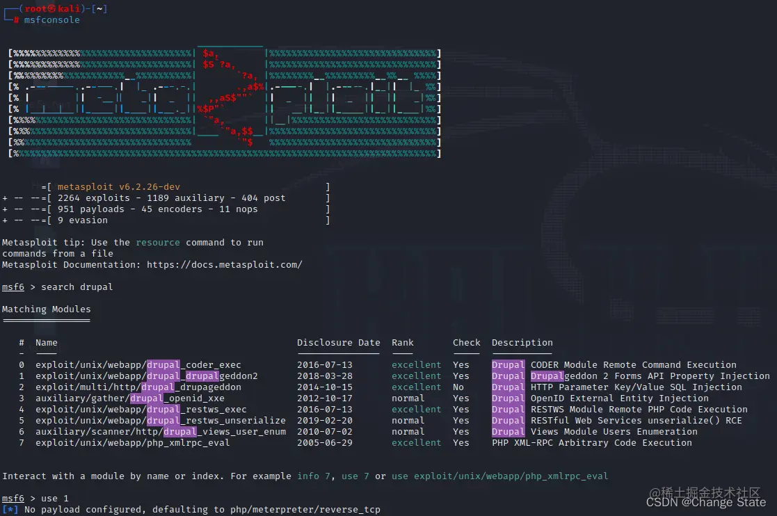Click disclosure date 2012-10-17
Viewport: 777px width, 516px height.
[325, 398]
